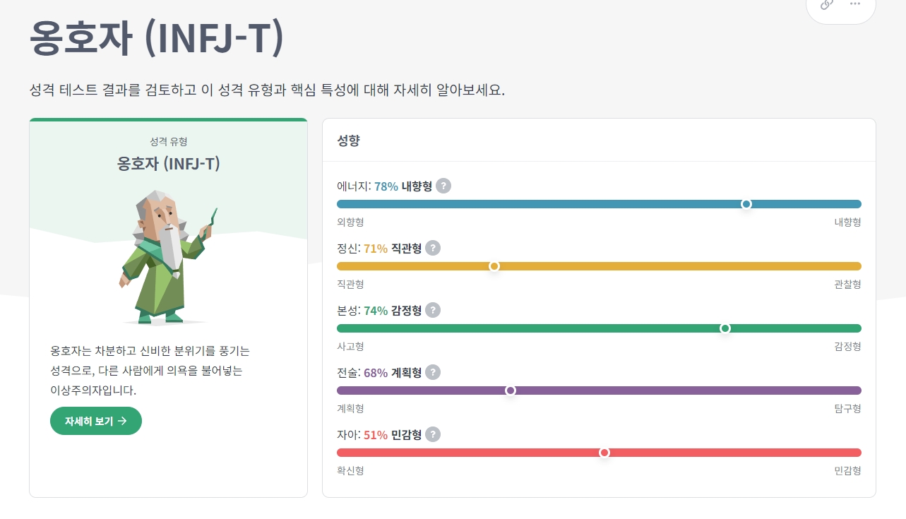The image size is (906, 519).
Task: Click the 확신형 label under identity bar
Action: [x=350, y=470]
